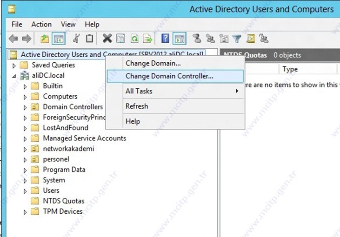This screenshot has height=237, width=340.
Task: Expand the Saved Queries node
Action: coord(14,66)
